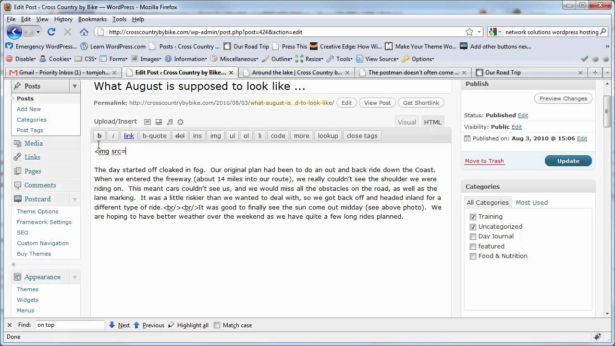
Task: Click the Links sidebar icon
Action: coord(18,157)
